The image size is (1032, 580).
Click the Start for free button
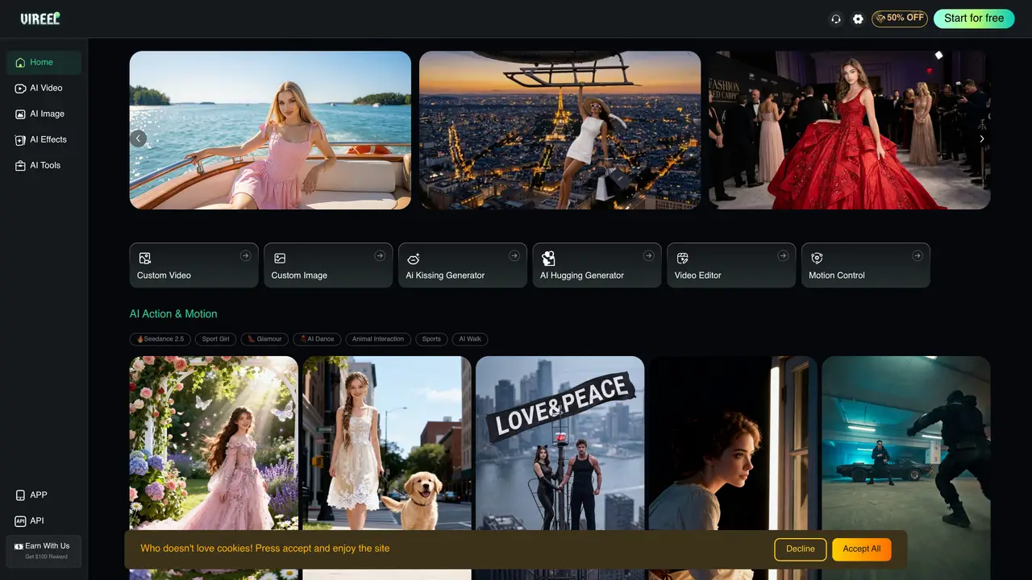coord(974,19)
